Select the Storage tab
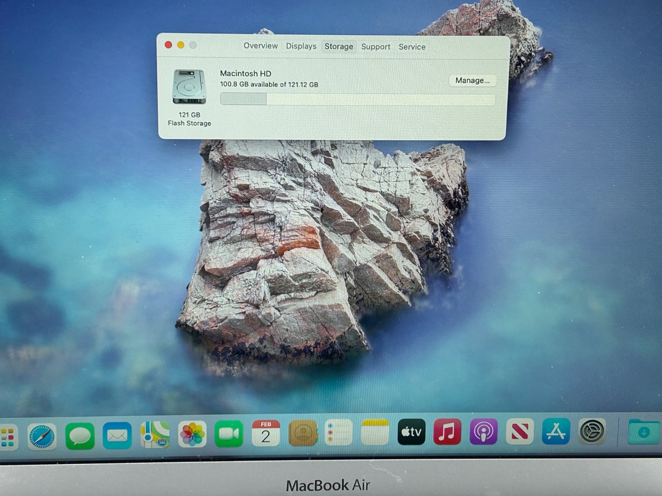This screenshot has height=496, width=662. [x=338, y=46]
